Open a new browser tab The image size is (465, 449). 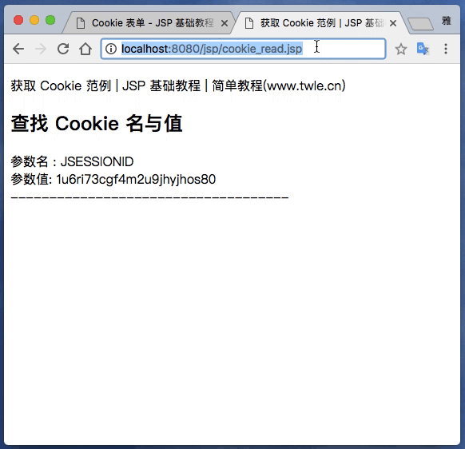420,24
